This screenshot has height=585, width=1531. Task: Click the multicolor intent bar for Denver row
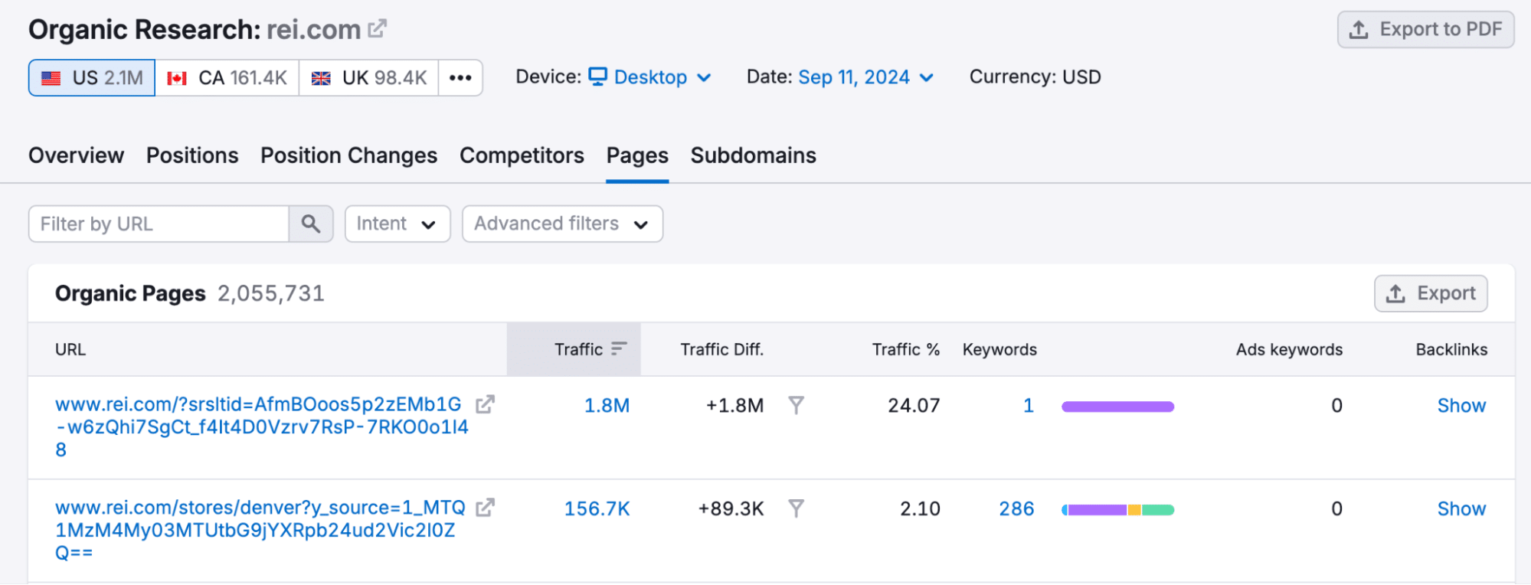[x=1117, y=510]
